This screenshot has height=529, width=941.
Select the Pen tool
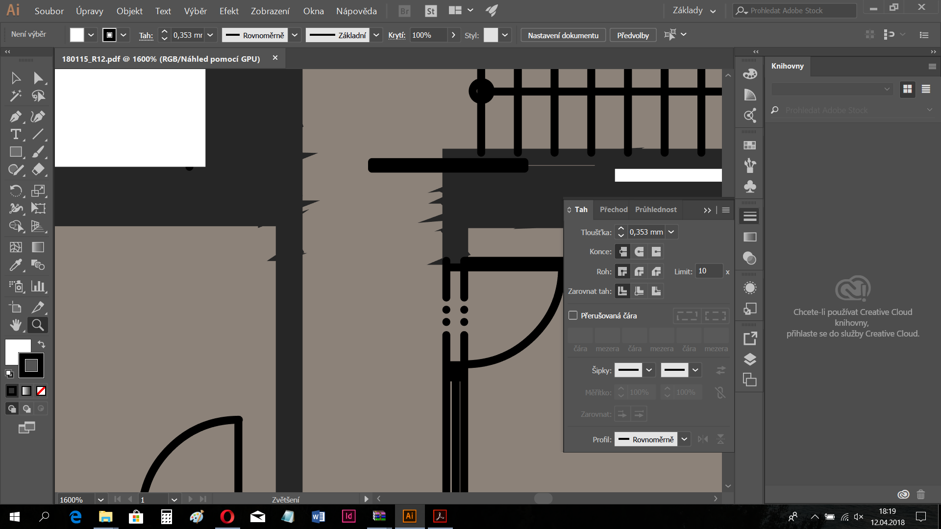(16, 117)
